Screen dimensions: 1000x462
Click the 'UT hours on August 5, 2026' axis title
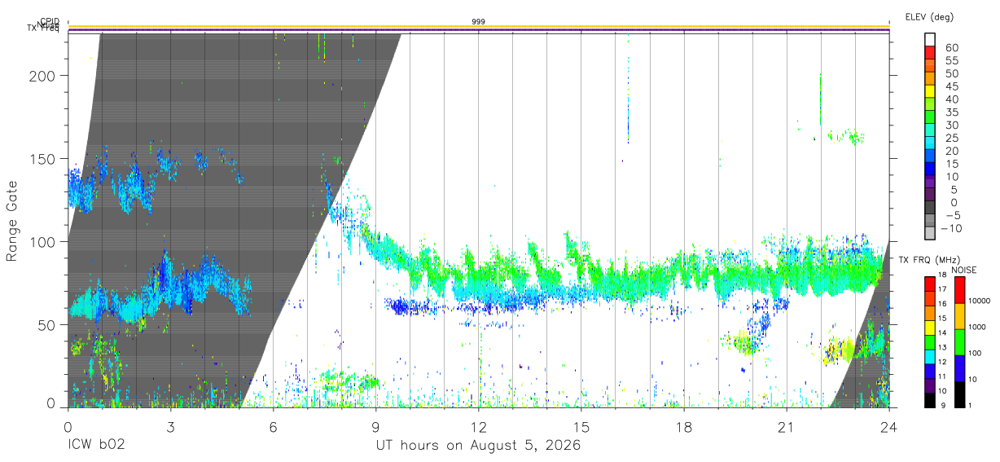click(478, 446)
